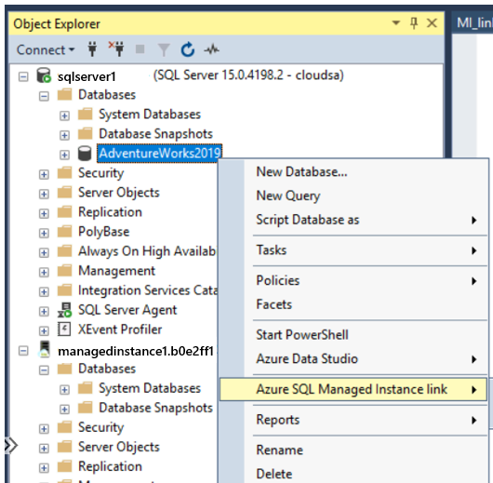Open Azure SQL Managed Instance link submenu
493x483 pixels.
(353, 389)
